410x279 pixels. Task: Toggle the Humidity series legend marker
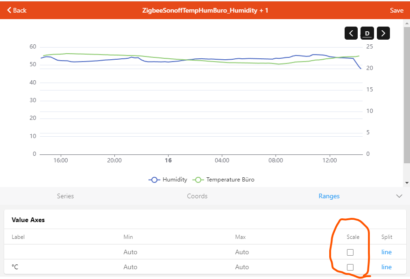[155, 180]
